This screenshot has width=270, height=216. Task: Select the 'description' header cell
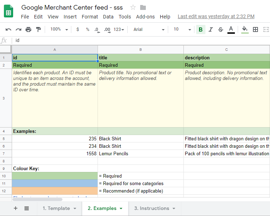click(x=227, y=58)
